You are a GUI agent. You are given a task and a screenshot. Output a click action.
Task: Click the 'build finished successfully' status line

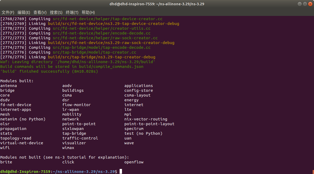tap(49, 71)
